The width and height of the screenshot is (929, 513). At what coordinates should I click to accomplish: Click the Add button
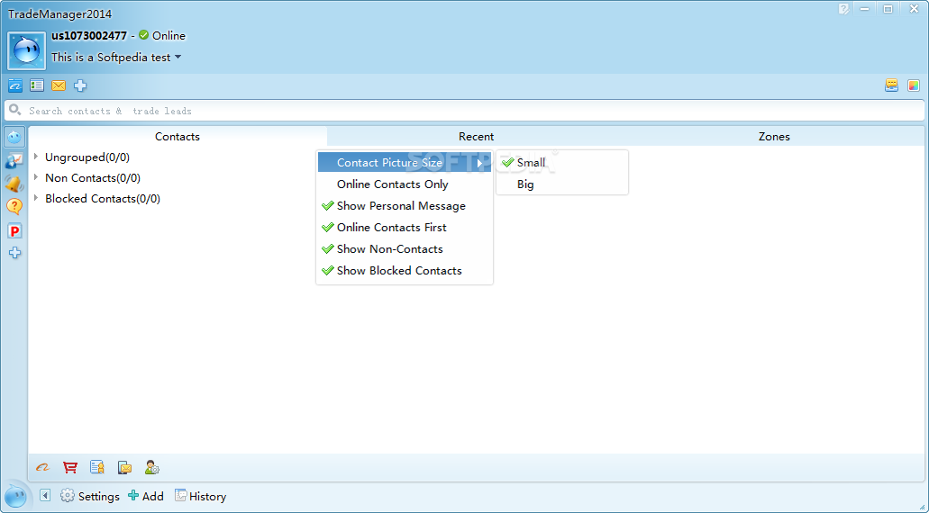(x=146, y=496)
